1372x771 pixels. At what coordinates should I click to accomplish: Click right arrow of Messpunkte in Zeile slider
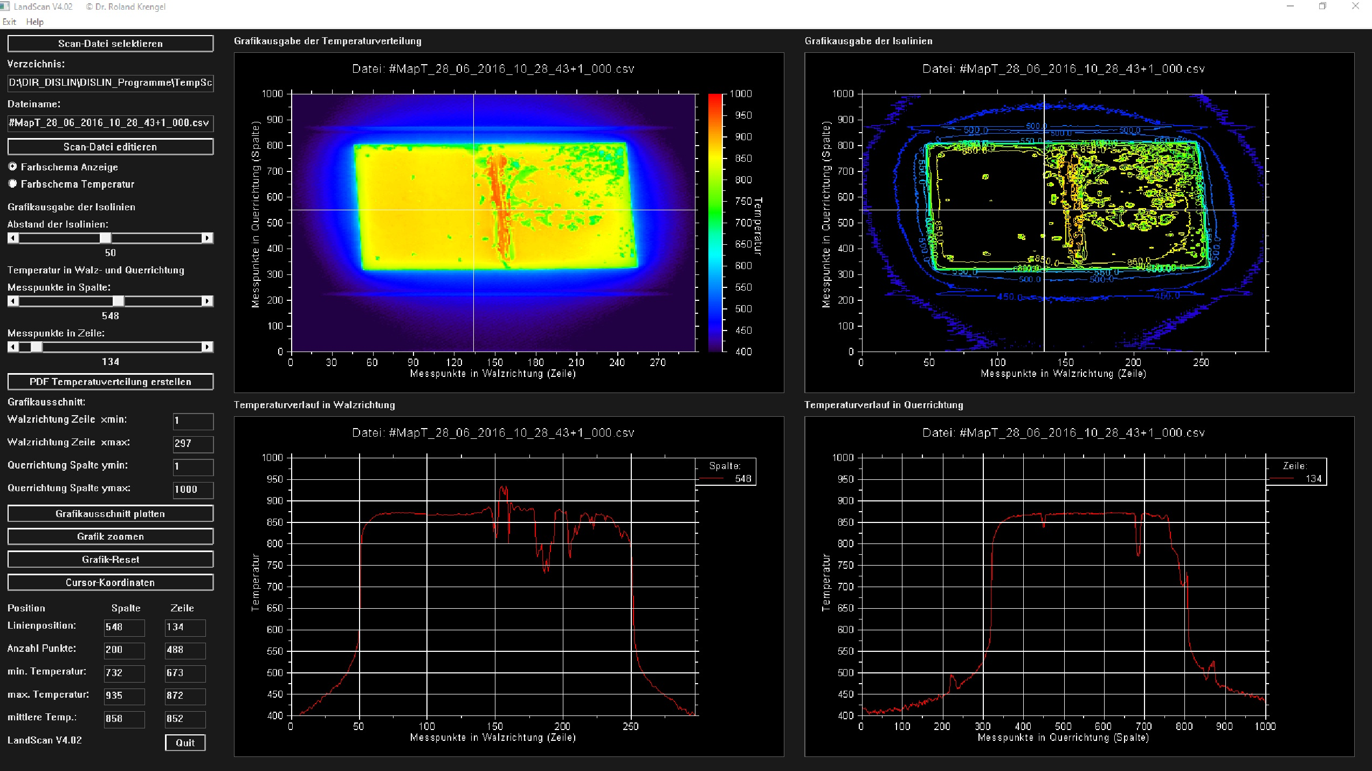click(207, 347)
